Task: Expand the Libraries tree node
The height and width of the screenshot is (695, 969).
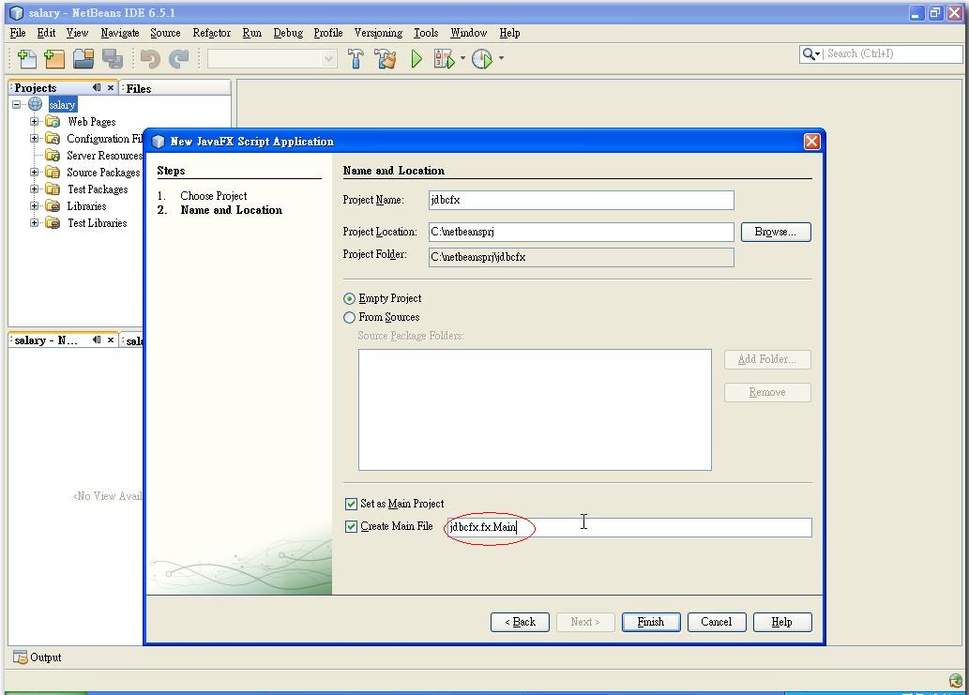Action: pos(34,206)
